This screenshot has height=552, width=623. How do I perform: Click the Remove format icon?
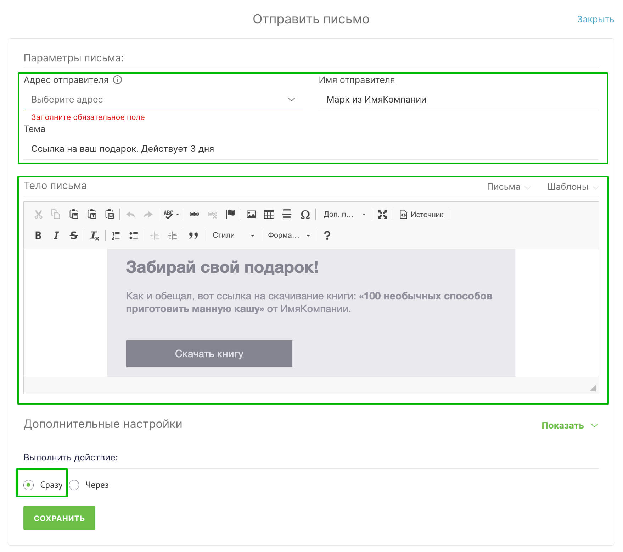pyautogui.click(x=95, y=235)
